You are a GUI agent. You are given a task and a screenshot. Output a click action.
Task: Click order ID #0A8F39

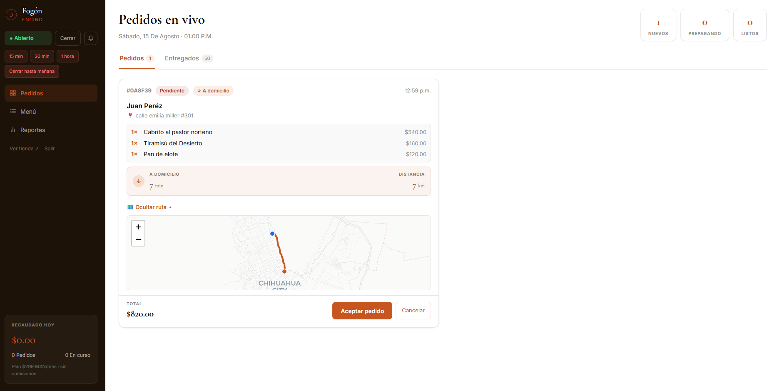139,91
